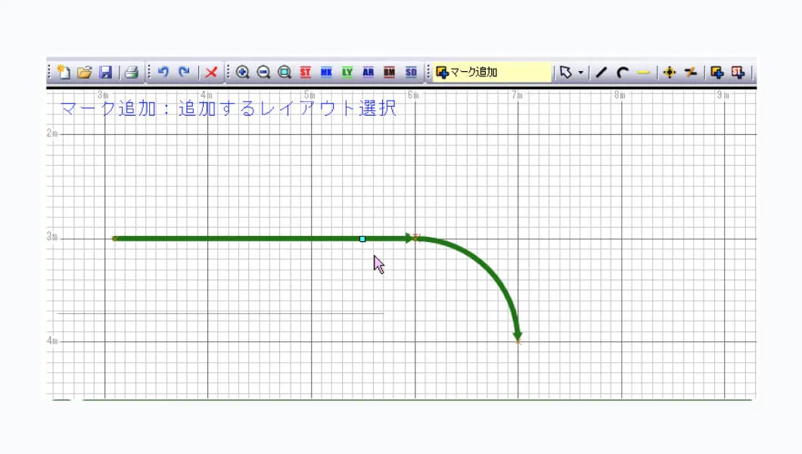
Task: Fit view with the zoom area icon
Action: (x=284, y=73)
